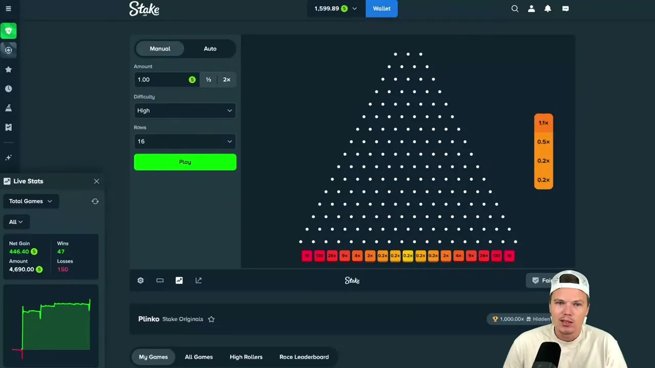Screen dimensions: 655x368
Task: Open the Rows dropdown set to 16
Action: [x=185, y=142]
